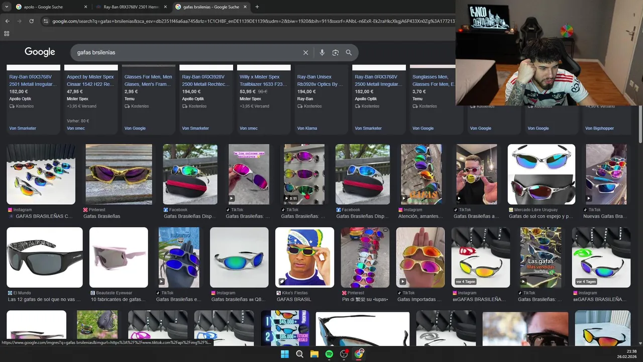Viewport: 643px width, 362px height.
Task: Open Chrome from the taskbar
Action: coord(359,354)
